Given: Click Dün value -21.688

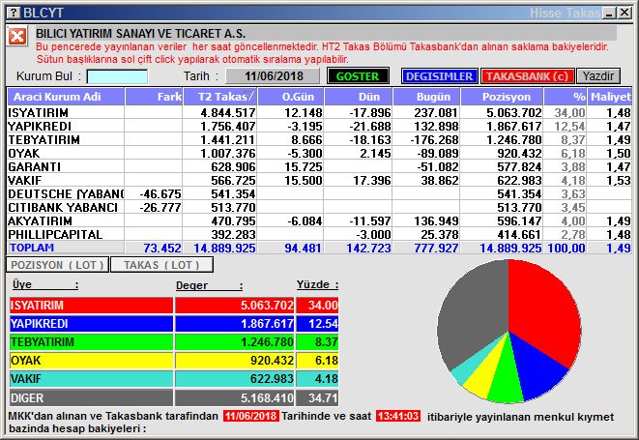Looking at the screenshot, I should 370,126.
